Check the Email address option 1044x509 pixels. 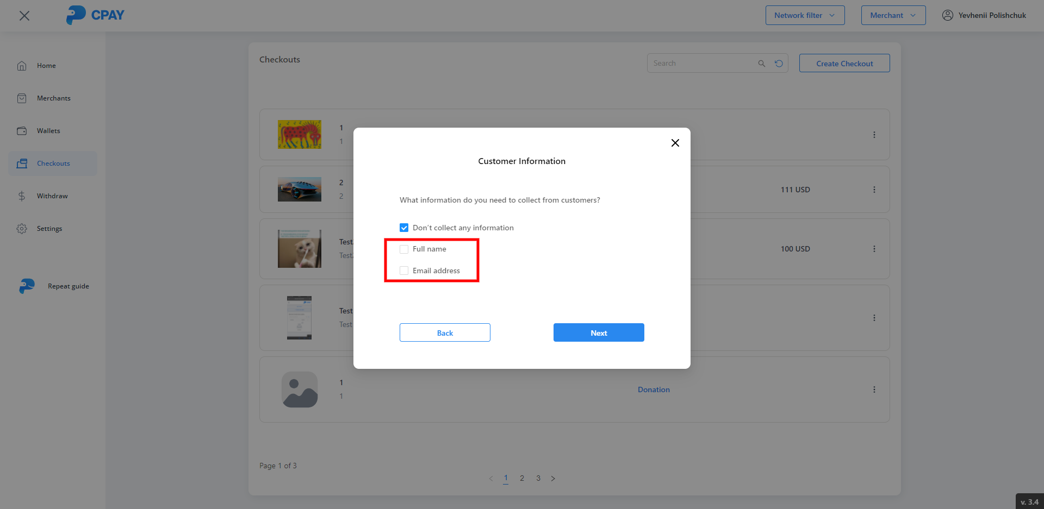pyautogui.click(x=404, y=271)
